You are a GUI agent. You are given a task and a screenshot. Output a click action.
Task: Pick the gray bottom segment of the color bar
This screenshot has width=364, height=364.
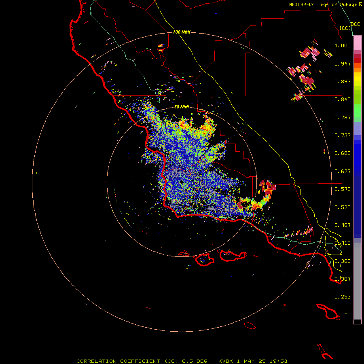[357, 281]
